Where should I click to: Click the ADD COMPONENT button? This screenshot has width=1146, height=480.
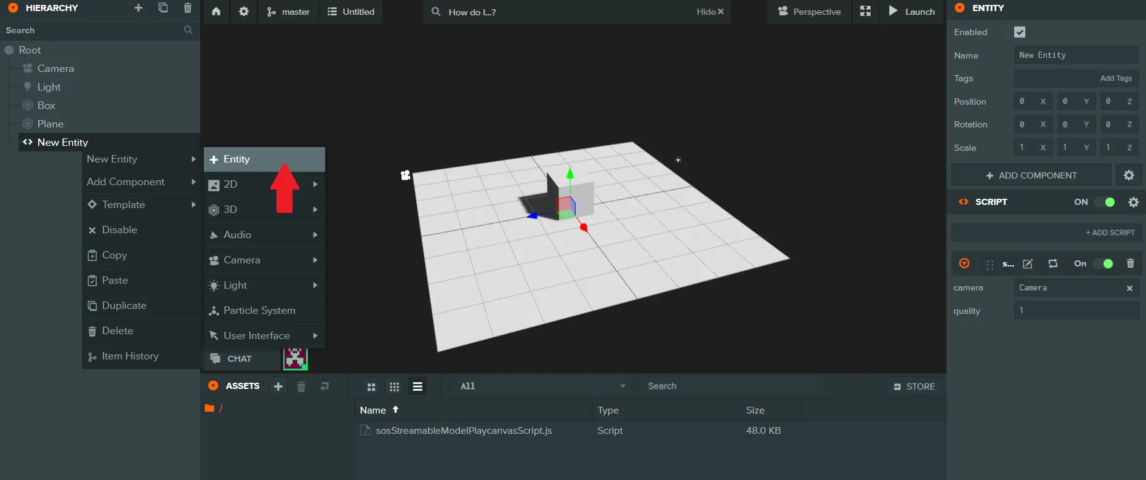point(1031,175)
